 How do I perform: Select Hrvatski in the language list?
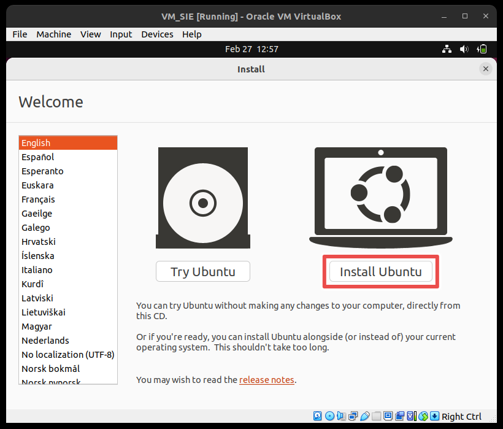[x=68, y=242]
